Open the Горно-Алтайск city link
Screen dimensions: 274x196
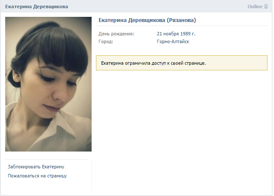pos(173,42)
